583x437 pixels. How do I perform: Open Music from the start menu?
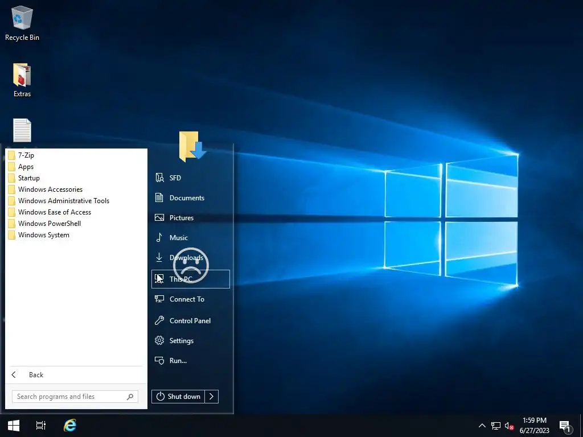tap(191, 237)
